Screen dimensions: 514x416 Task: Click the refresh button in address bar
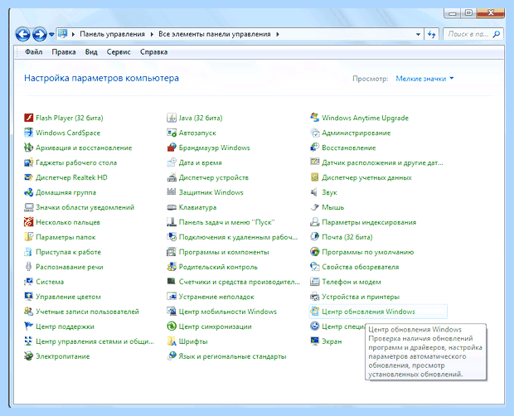[x=432, y=34]
